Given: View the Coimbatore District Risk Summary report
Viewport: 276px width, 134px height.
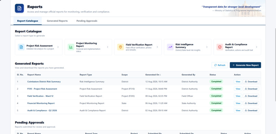Looking at the screenshot, I should [238, 81].
